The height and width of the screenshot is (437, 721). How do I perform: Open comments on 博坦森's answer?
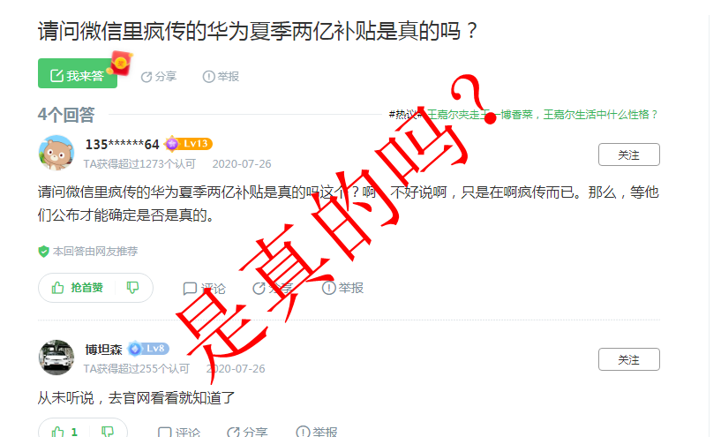click(179, 432)
